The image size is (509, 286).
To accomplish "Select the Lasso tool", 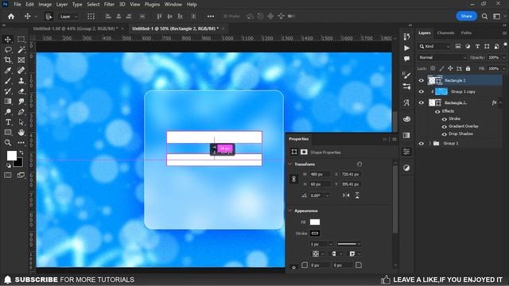I will pyautogui.click(x=8, y=49).
